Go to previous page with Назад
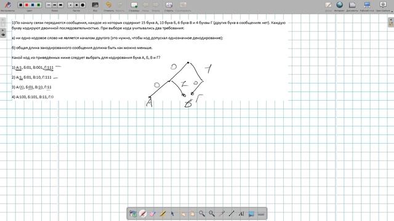Image resolution: width=394 pixels, height=221 pixels. click(145, 5)
